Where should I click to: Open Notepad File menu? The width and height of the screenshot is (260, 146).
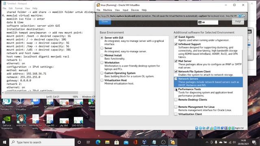coord(4,8)
